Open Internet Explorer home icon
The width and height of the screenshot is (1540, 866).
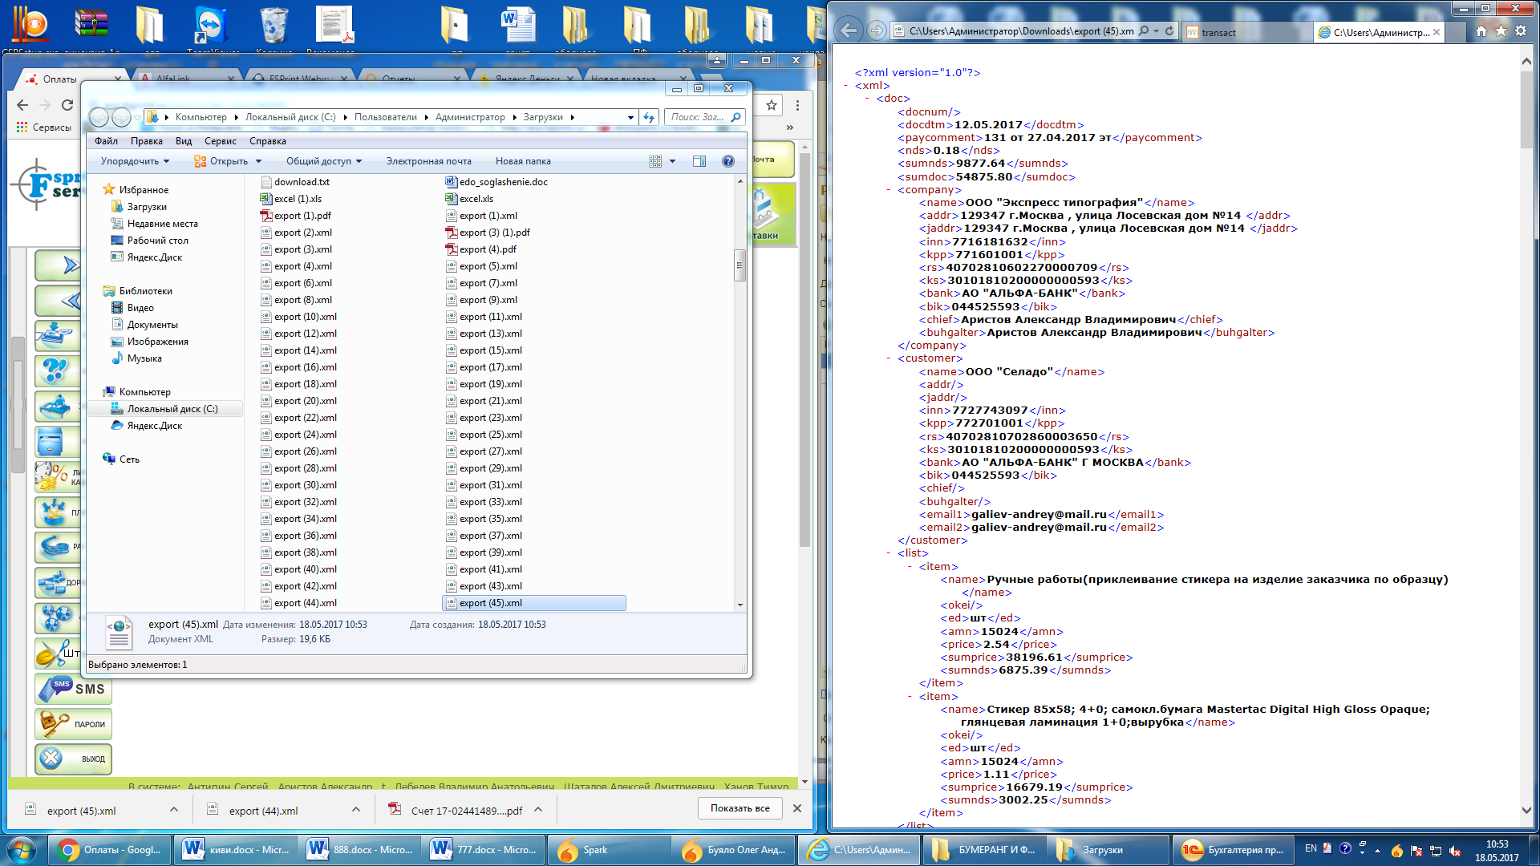tap(1481, 31)
